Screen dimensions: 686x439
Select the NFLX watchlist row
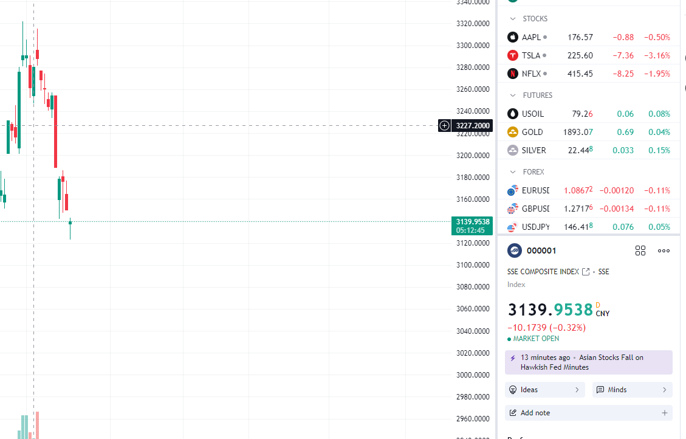click(x=589, y=74)
